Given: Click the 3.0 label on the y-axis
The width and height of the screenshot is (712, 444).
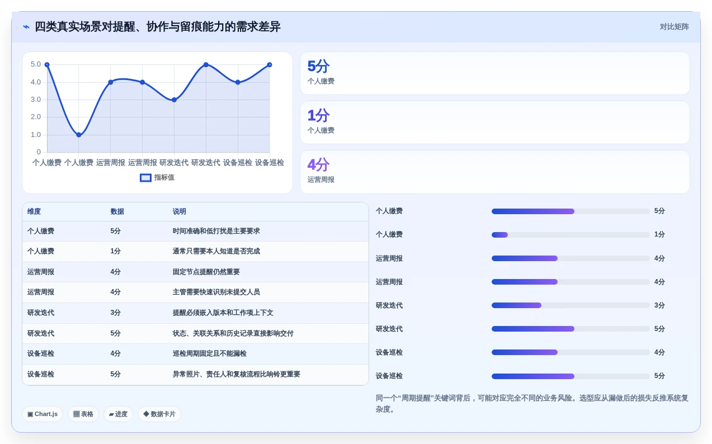Looking at the screenshot, I should point(36,100).
